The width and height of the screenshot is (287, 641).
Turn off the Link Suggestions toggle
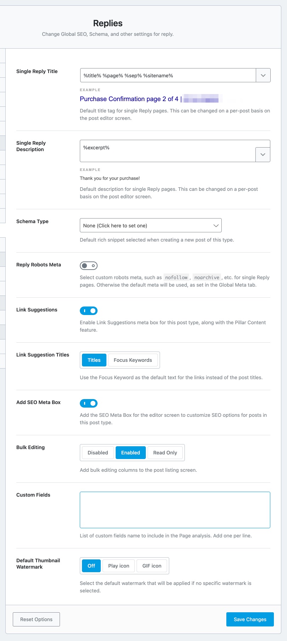coord(89,311)
